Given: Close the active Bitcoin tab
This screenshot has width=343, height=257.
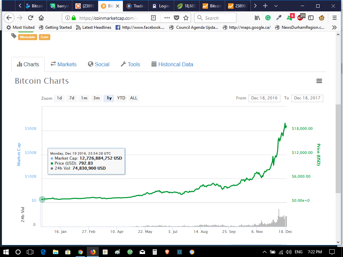Looking at the screenshot, I should (118, 6).
